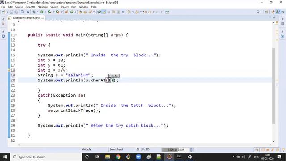Click the editor vertical scrollbar thumb
This screenshot has width=286, height=161.
[273, 86]
